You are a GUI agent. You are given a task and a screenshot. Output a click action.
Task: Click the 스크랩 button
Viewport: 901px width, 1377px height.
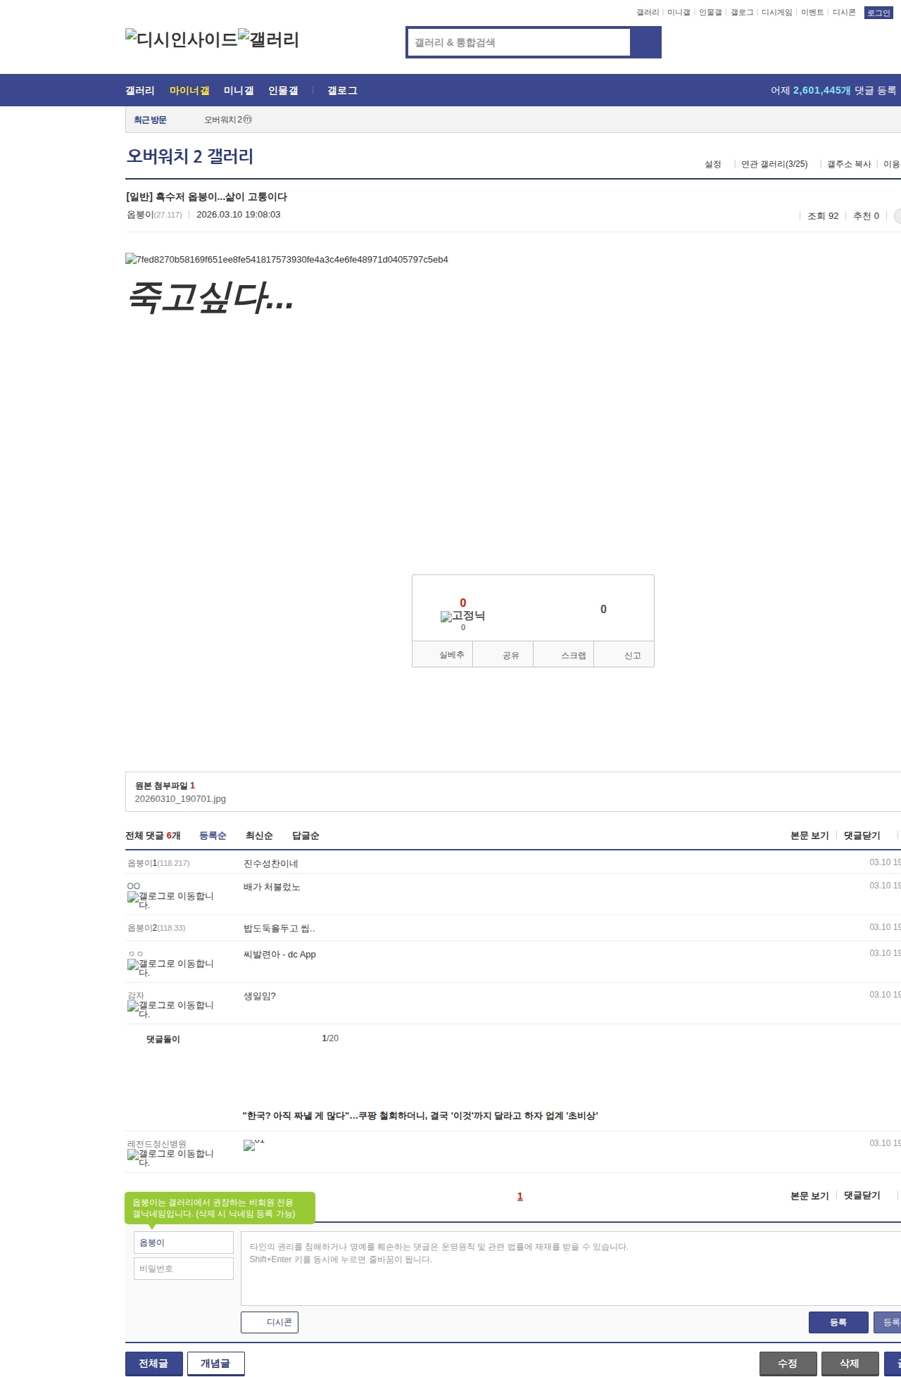click(564, 655)
